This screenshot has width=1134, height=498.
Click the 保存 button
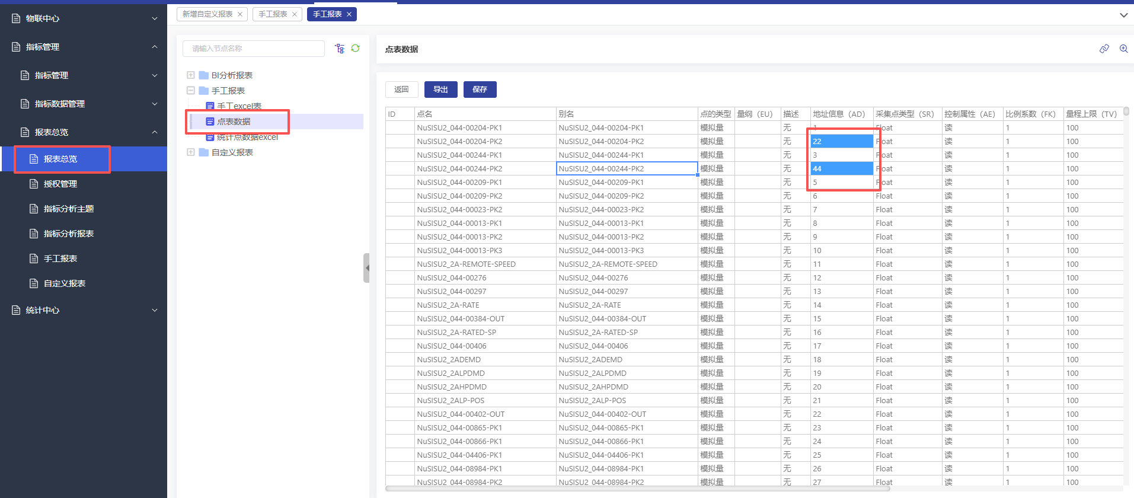tap(480, 90)
